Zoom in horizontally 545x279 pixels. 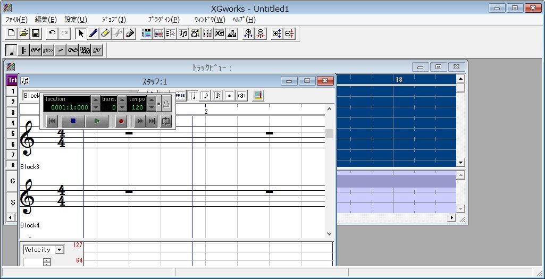[x=248, y=33]
